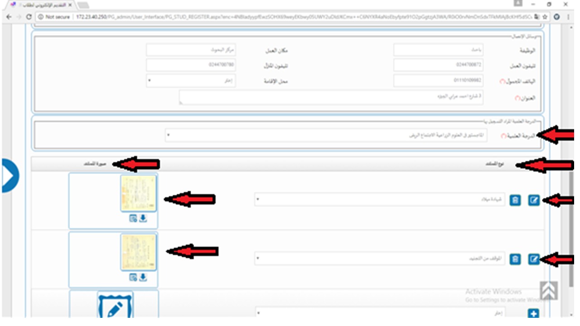Download the second document image
This screenshot has height=326, width=580.
point(143,278)
